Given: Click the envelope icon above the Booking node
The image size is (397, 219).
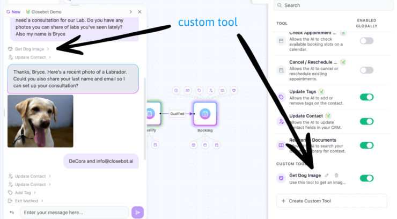Looking at the screenshot, I should tap(188, 90).
